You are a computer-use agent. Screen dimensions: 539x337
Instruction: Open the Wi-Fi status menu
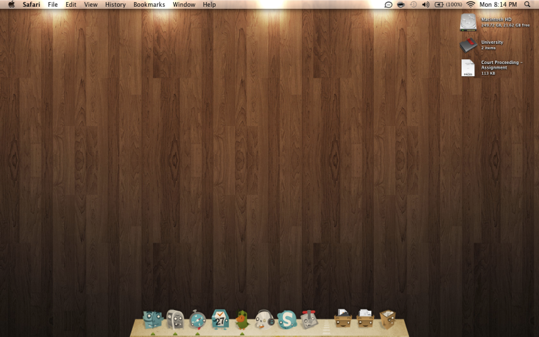[470, 5]
